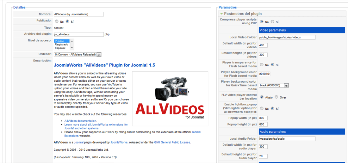Select Sí for Publicado
Viewport: 348px width, 163px height.
click(67, 21)
